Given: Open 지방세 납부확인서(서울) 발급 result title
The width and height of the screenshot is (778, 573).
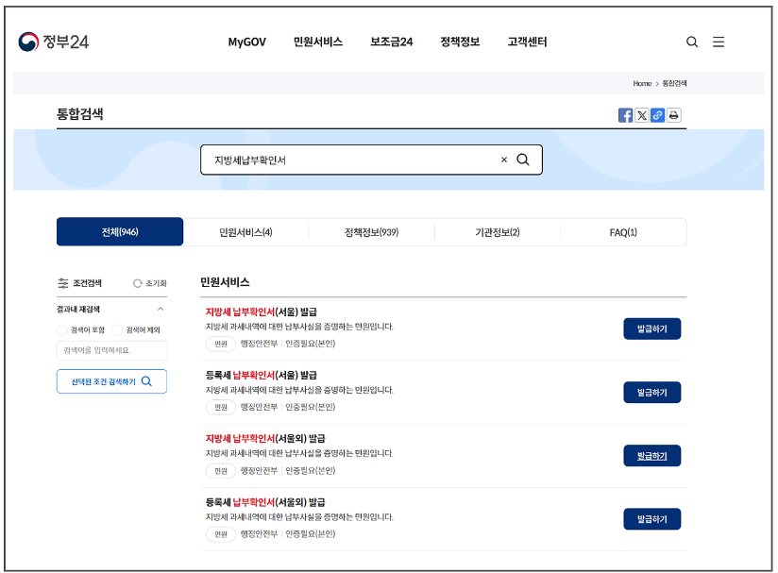Looking at the screenshot, I should point(261,312).
